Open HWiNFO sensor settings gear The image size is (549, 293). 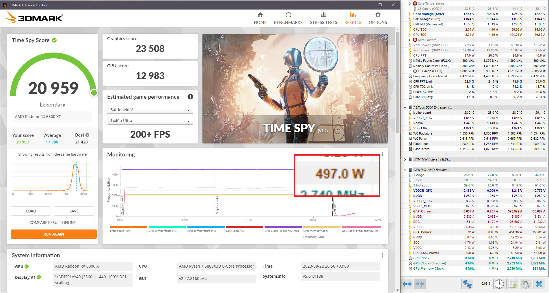526,284
